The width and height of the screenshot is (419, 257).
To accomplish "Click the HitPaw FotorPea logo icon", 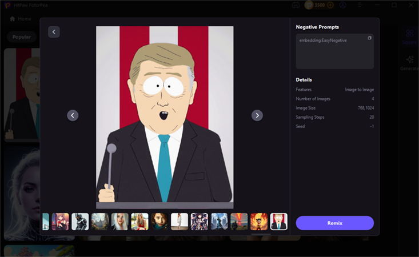I will 7,5.
